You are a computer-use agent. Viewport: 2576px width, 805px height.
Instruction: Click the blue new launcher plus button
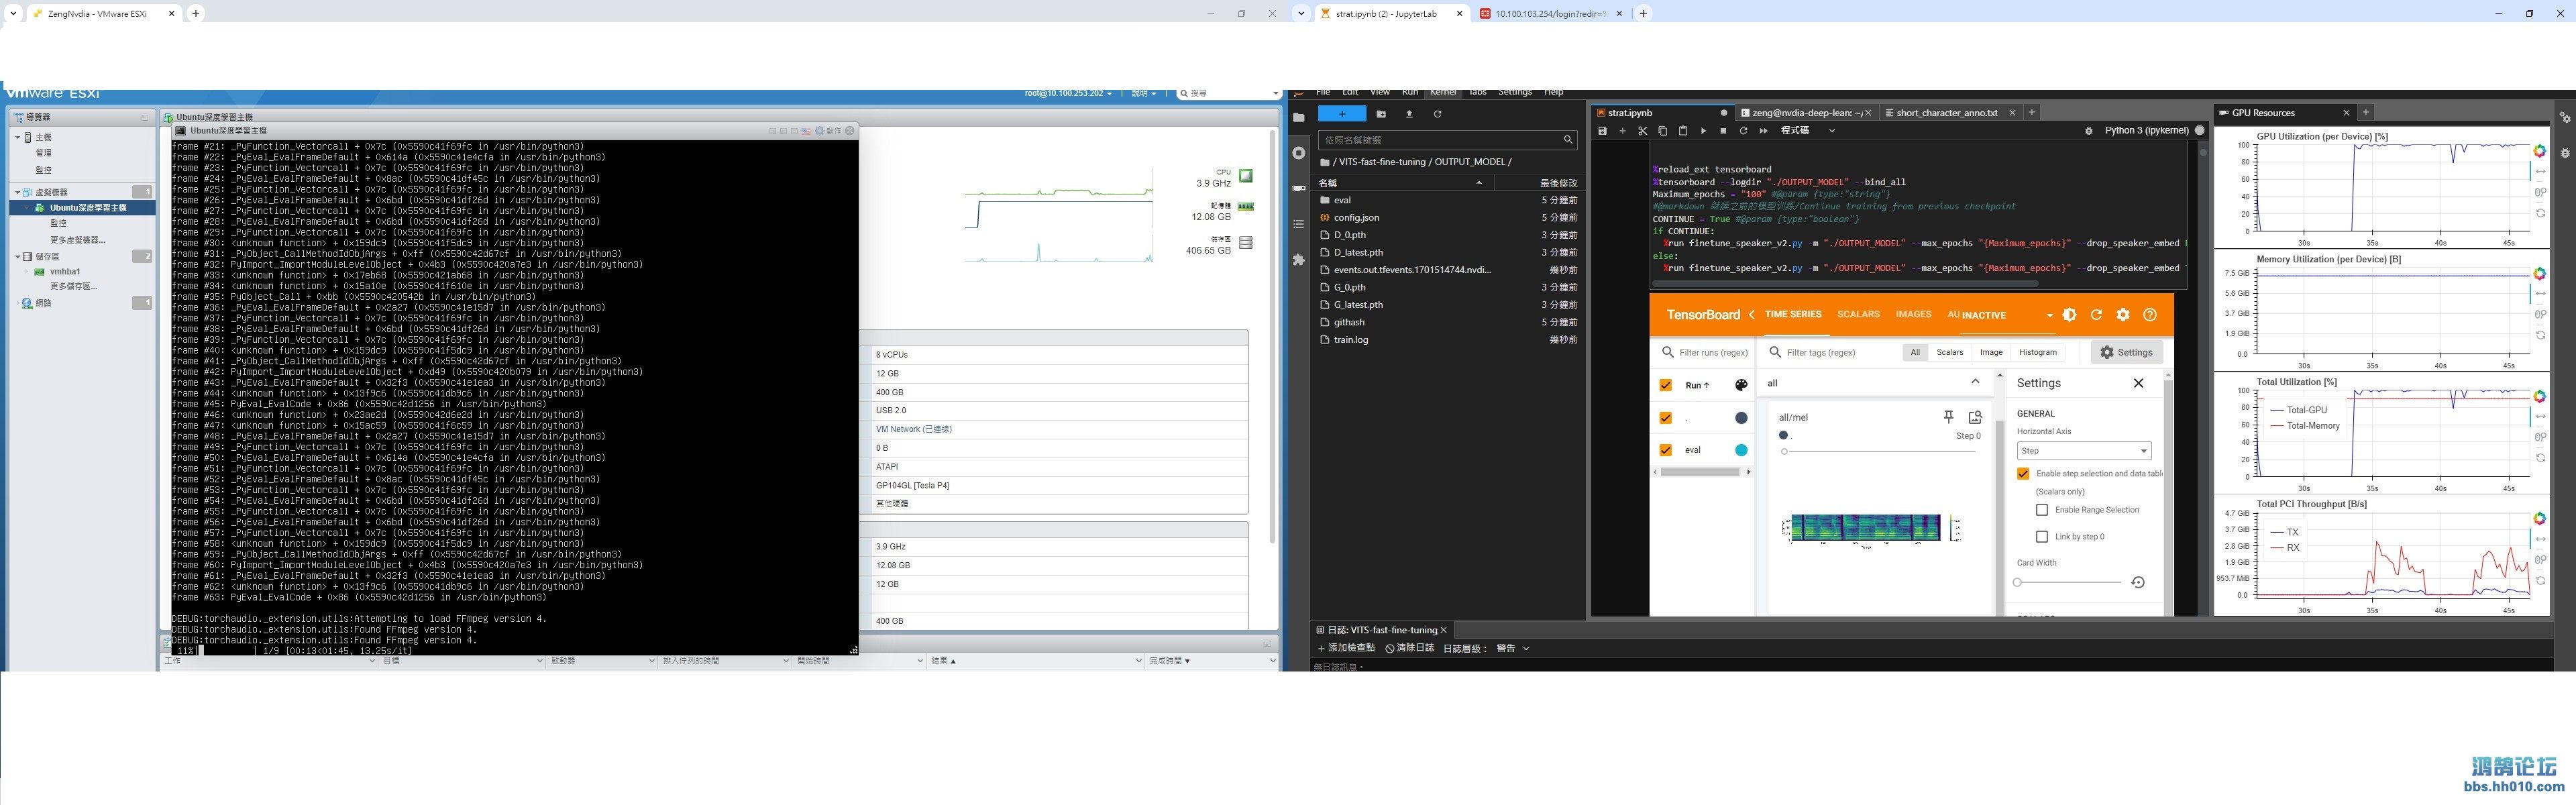(x=1342, y=114)
